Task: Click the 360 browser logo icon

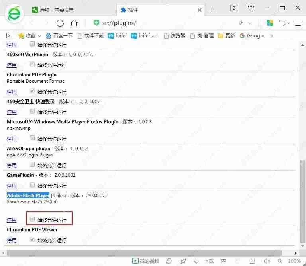Action: (14, 14)
